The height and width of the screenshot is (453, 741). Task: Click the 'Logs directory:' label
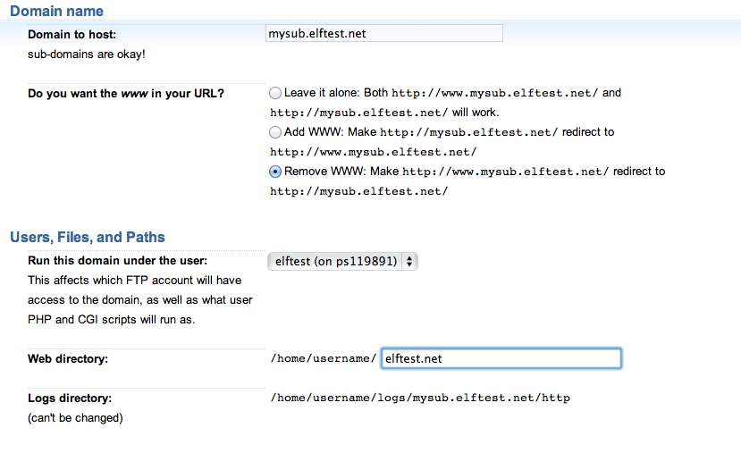[x=70, y=398]
